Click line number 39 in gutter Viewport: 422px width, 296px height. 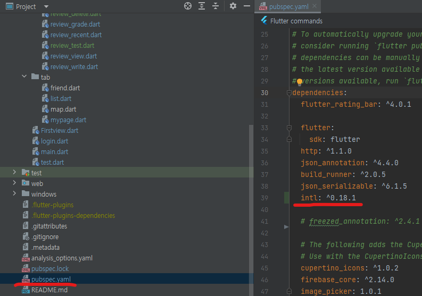coord(264,198)
